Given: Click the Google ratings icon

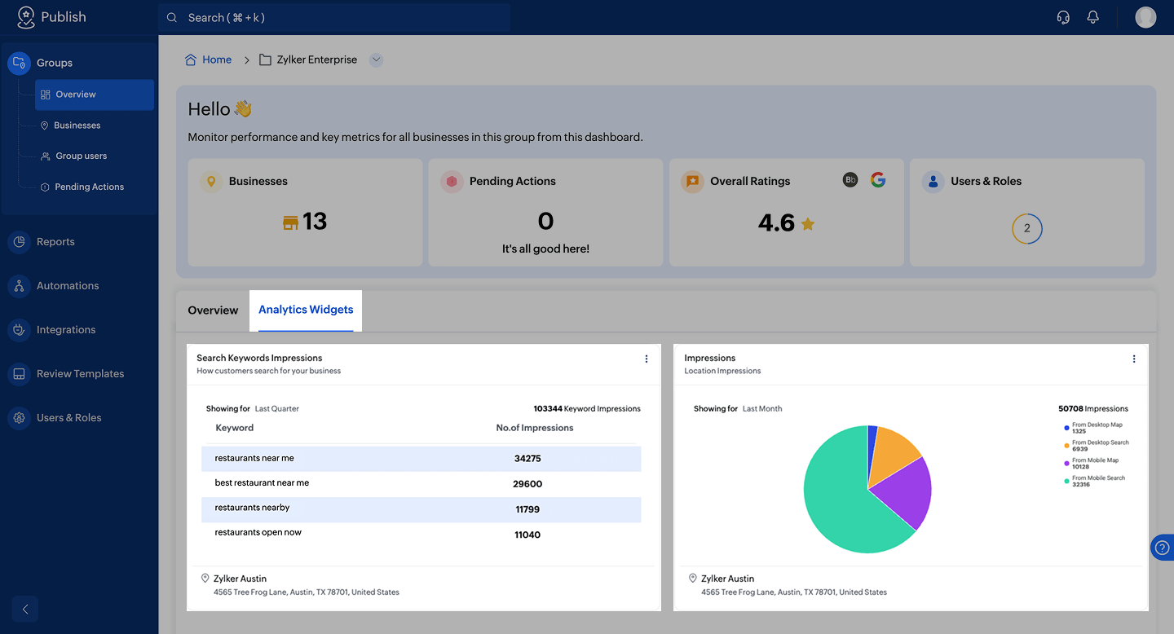Looking at the screenshot, I should (877, 180).
